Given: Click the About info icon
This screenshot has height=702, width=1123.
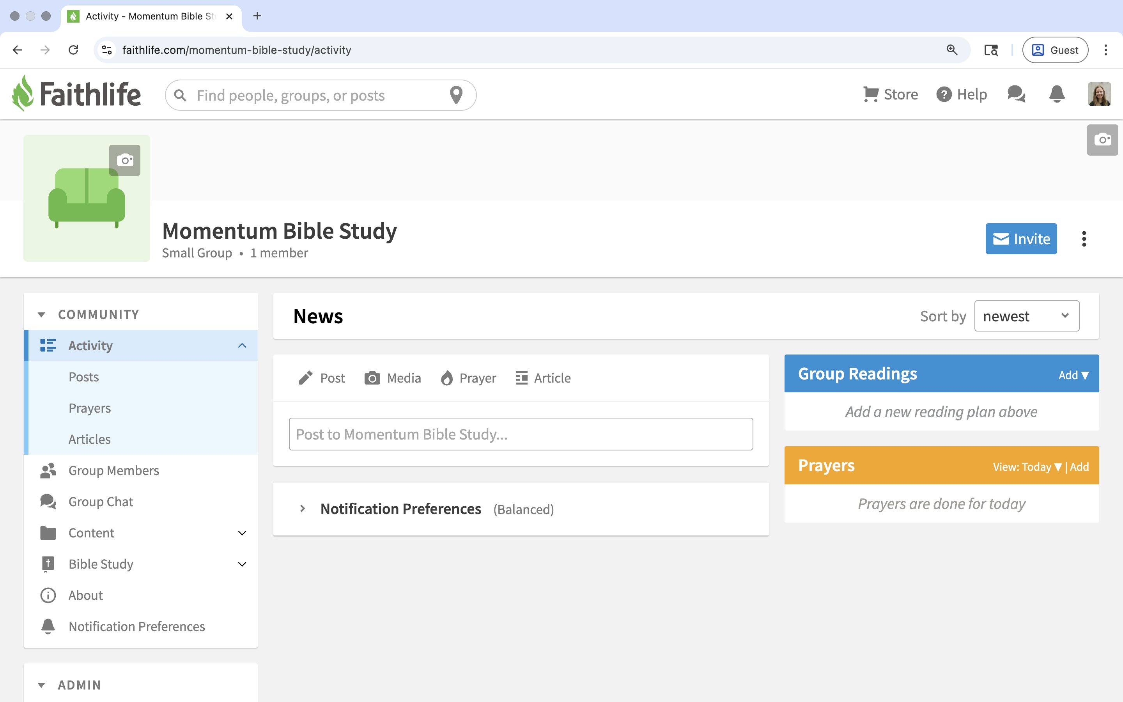Looking at the screenshot, I should (48, 595).
